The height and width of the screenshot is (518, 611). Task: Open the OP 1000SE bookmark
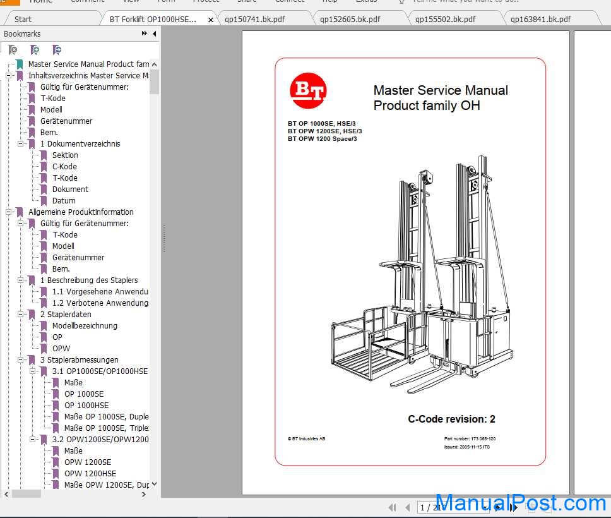[x=84, y=394]
